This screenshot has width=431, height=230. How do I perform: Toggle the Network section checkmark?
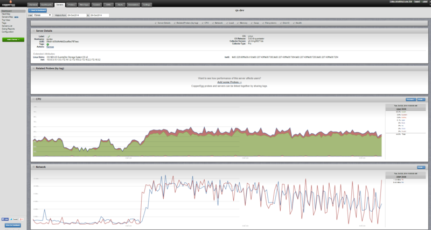pos(213,23)
